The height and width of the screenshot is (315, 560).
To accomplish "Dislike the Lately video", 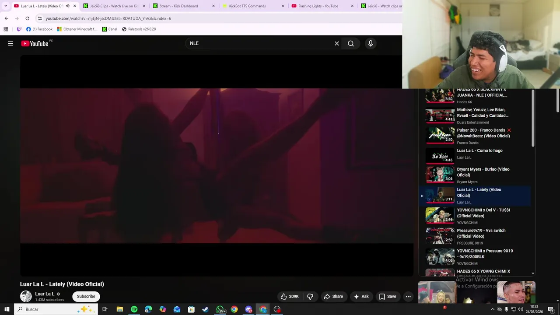I will click(310, 297).
